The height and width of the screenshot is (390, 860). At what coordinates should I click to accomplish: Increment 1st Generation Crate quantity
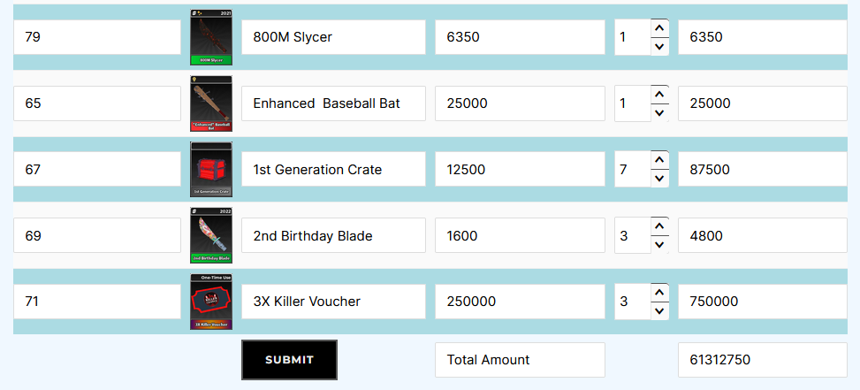(x=659, y=159)
